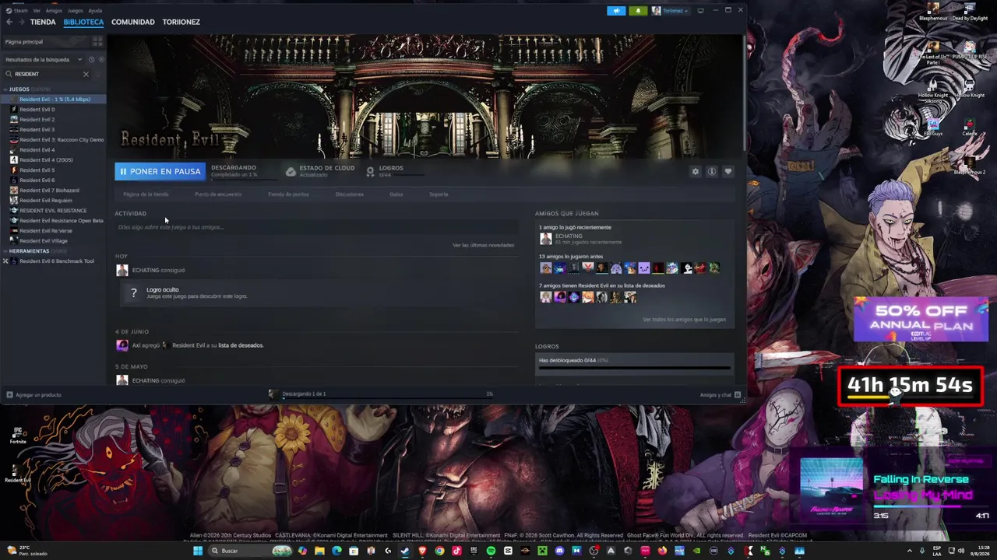Open the Ver menu
This screenshot has width=997, height=560.
point(37,11)
